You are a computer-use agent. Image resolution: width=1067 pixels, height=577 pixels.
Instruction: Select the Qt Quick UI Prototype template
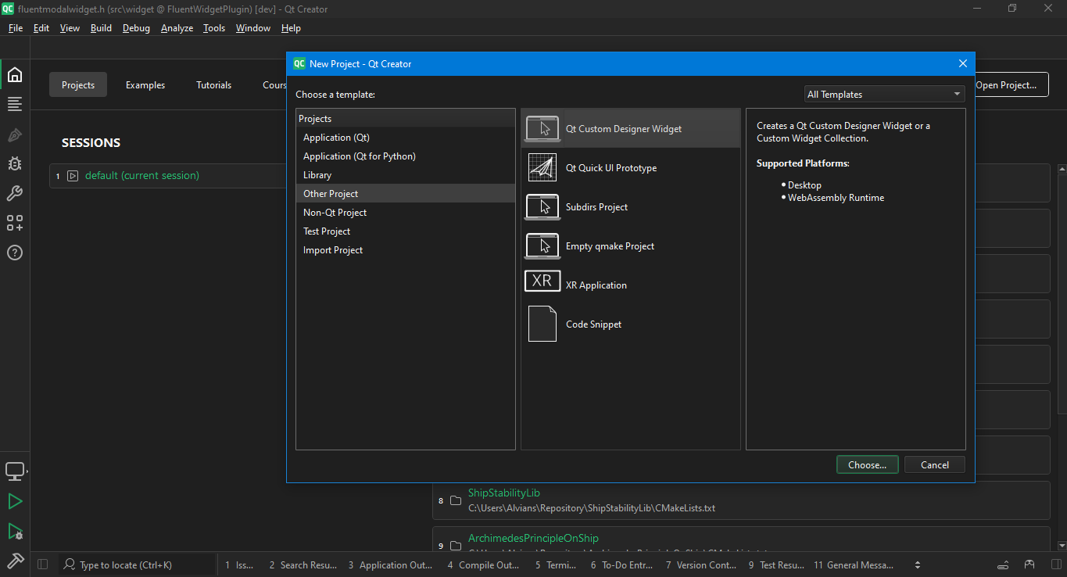tap(630, 168)
